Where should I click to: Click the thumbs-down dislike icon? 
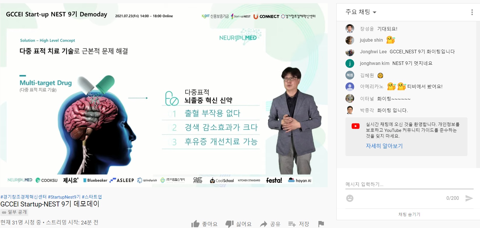tap(230, 224)
